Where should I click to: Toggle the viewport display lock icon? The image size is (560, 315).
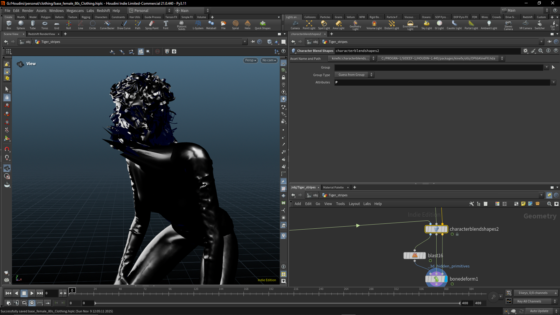click(283, 77)
